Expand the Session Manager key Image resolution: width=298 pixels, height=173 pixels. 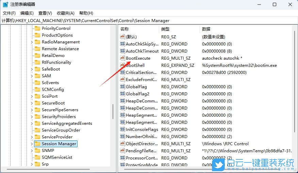point(32,144)
